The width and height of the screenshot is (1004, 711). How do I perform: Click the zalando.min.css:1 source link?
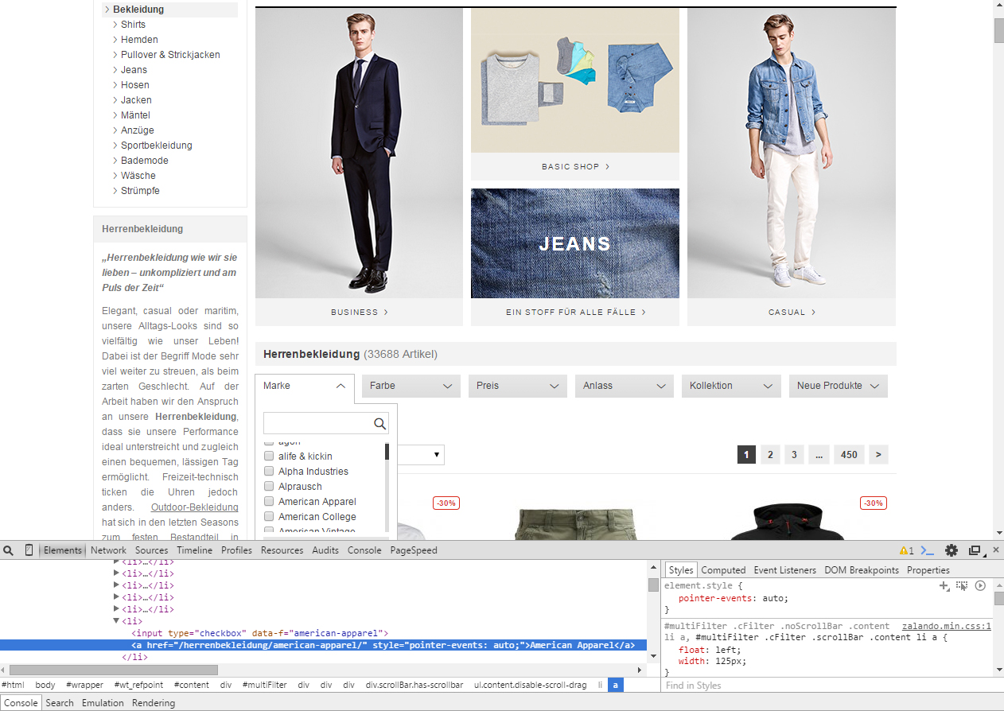pos(947,626)
